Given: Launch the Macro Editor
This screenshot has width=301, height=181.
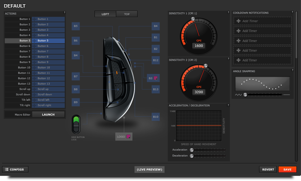Looking at the screenshot, I should coord(48,114).
